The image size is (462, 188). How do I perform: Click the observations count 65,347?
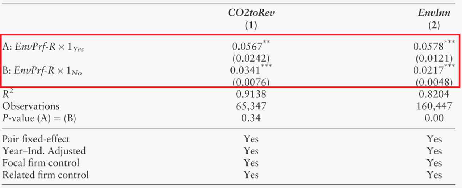tap(251, 106)
